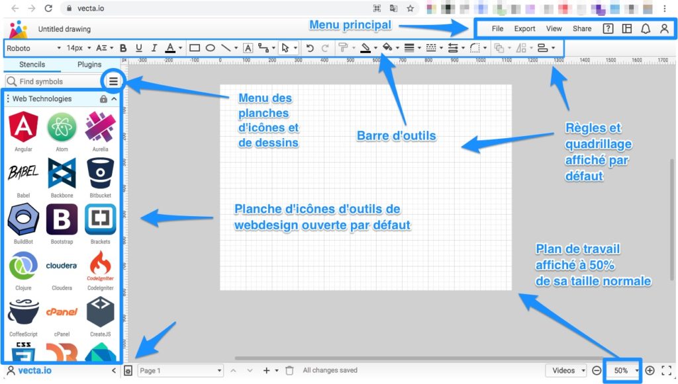Select the pointer selection tool
The width and height of the screenshot is (678, 384).
tap(285, 48)
